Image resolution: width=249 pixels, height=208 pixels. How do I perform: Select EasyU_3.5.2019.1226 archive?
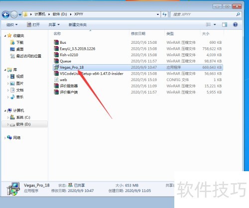(x=138, y=49)
